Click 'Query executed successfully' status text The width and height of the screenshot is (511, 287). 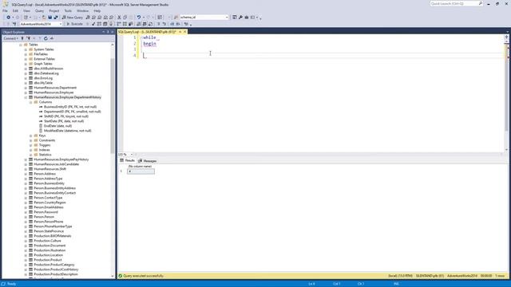(x=144, y=276)
